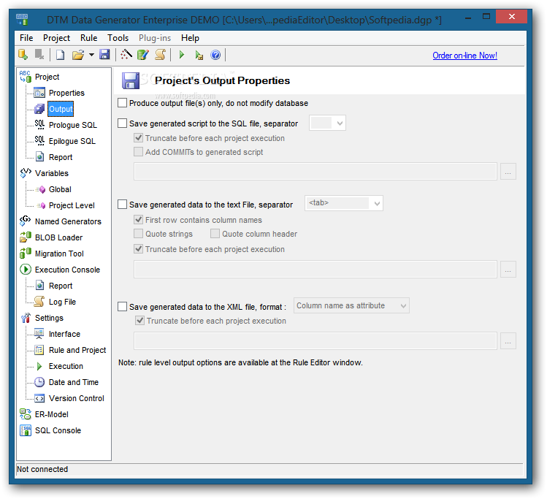Viewport: 547px width, 499px height.
Task: Check Save generated data to text File
Action: click(122, 204)
